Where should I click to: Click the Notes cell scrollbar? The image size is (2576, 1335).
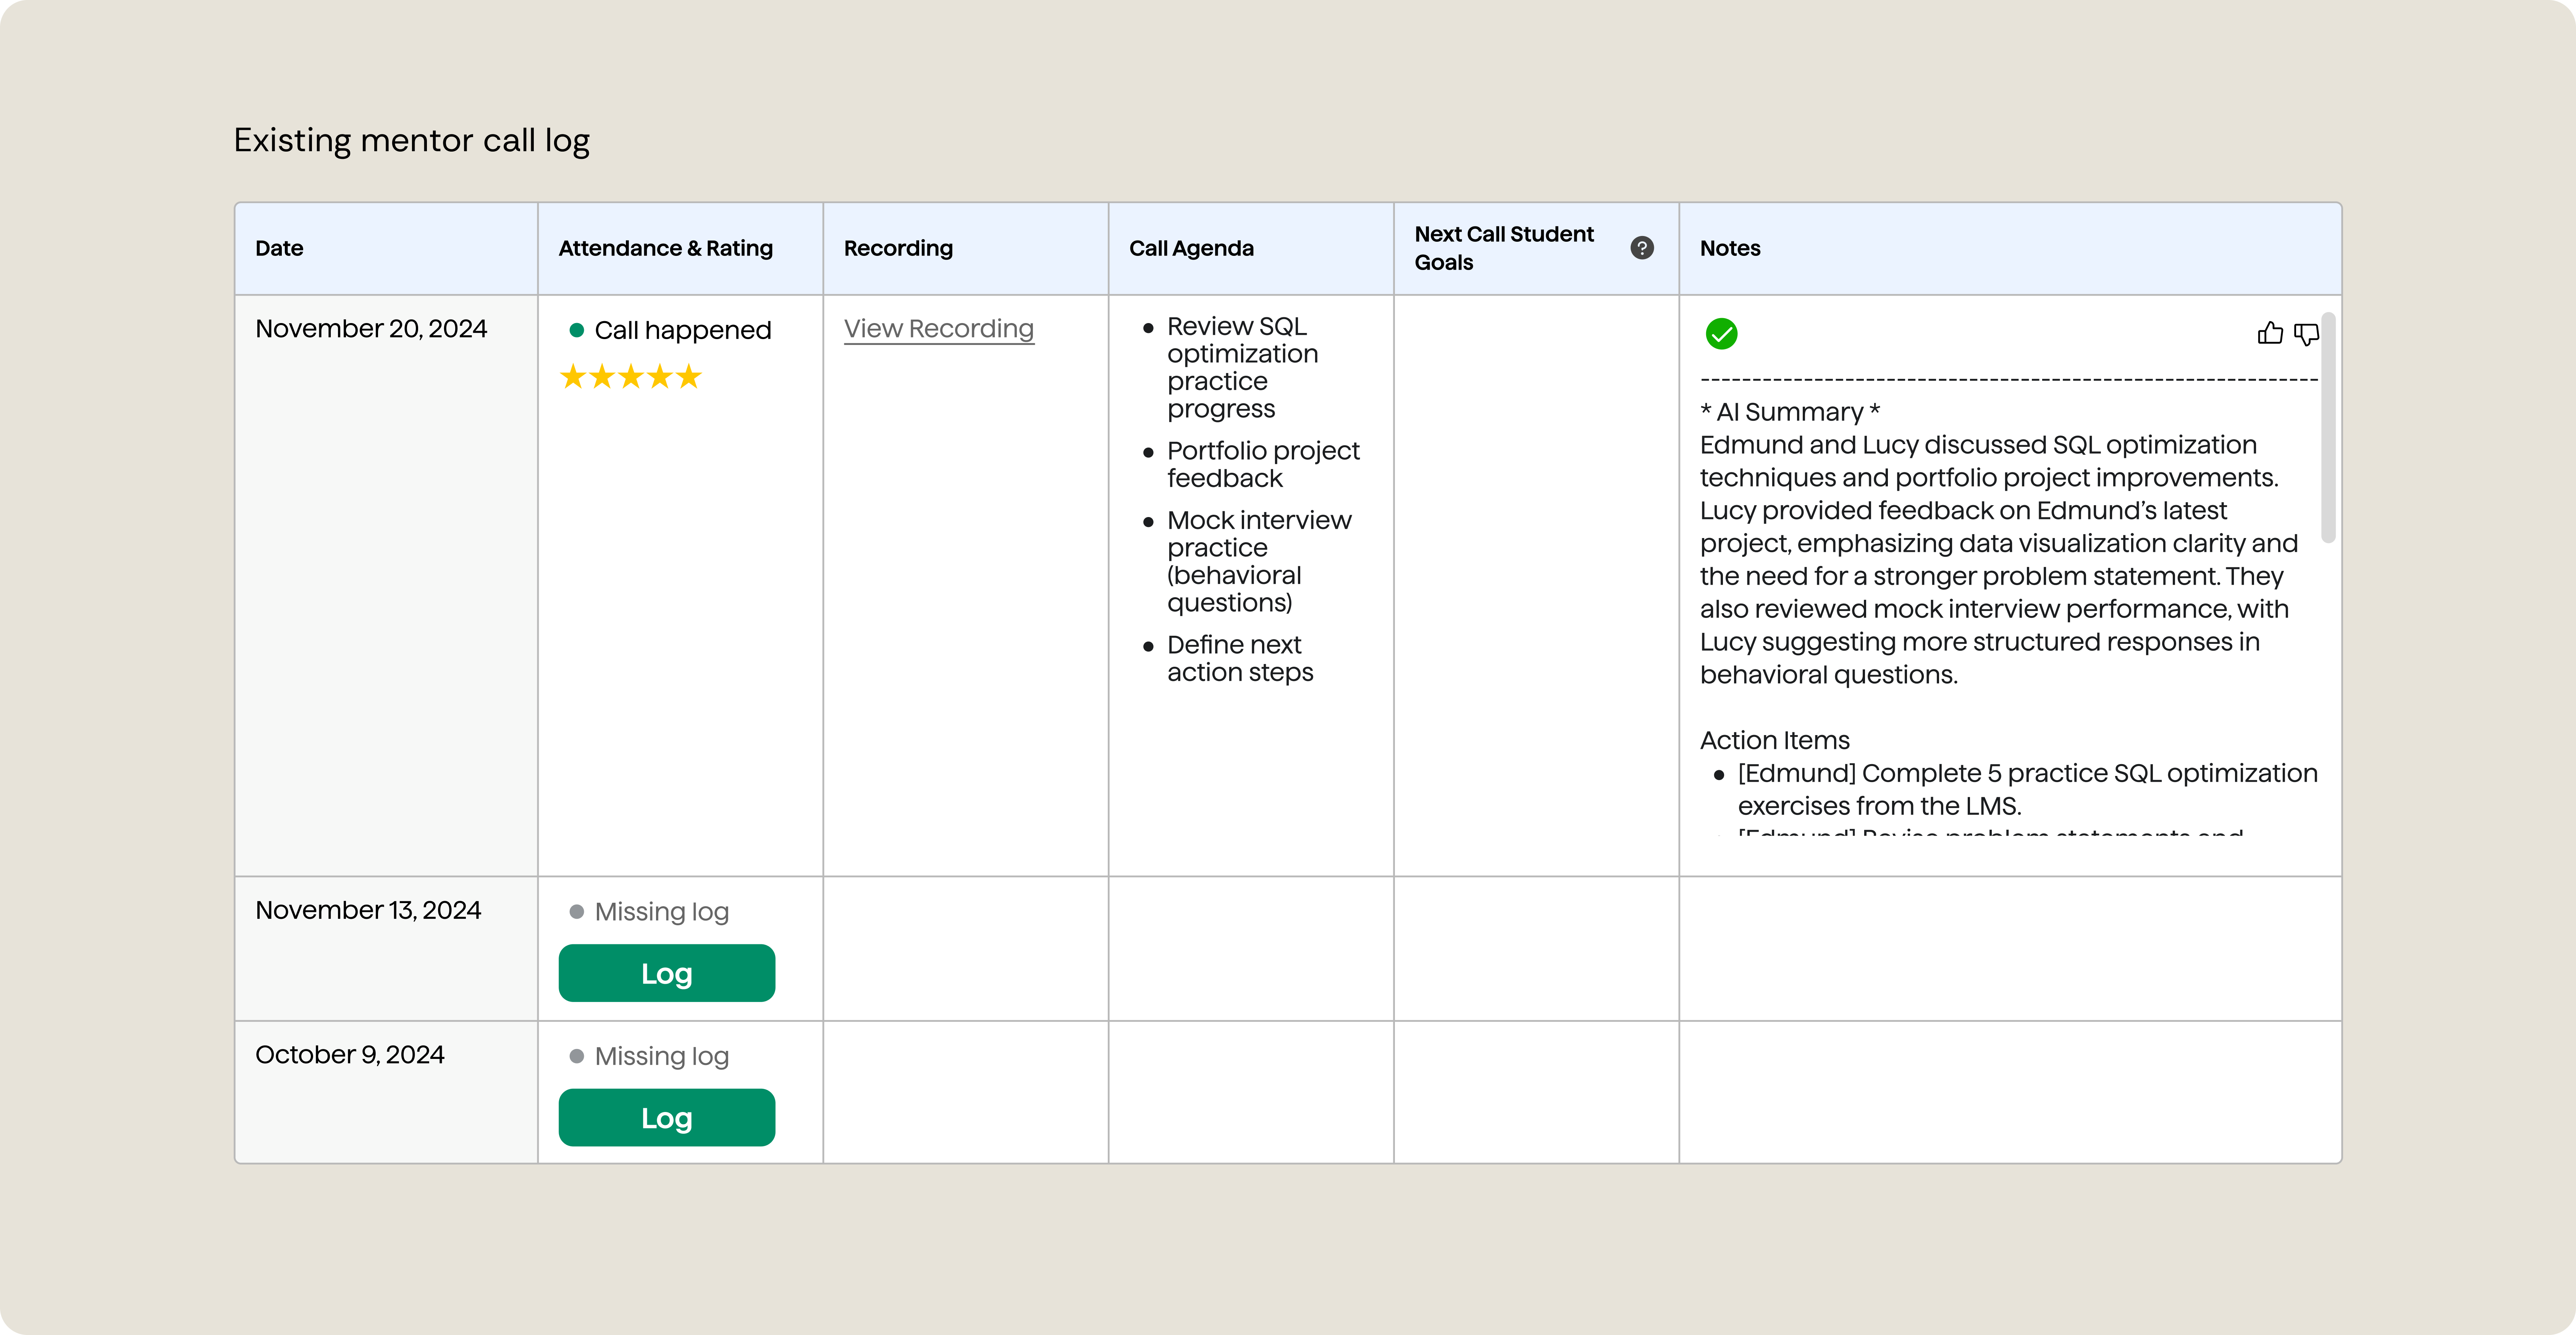pyautogui.click(x=2328, y=428)
